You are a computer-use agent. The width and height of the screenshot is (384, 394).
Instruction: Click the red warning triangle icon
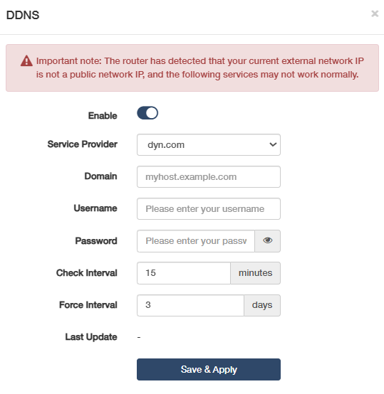[26, 61]
